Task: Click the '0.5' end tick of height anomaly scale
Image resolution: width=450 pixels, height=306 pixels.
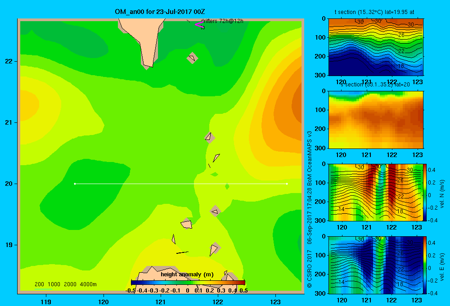Action: (x=243, y=291)
